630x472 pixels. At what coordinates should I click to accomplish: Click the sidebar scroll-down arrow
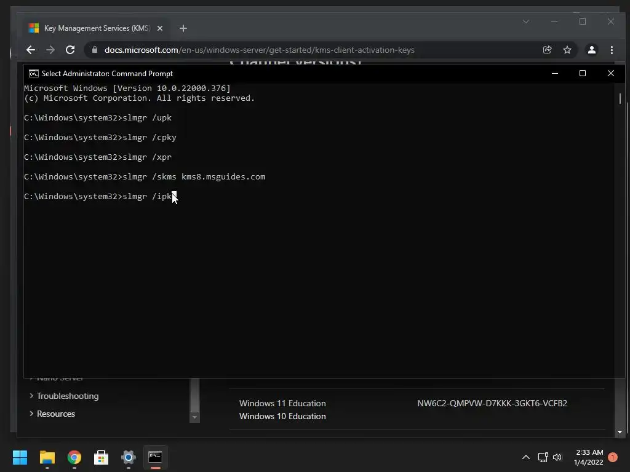pyautogui.click(x=194, y=417)
